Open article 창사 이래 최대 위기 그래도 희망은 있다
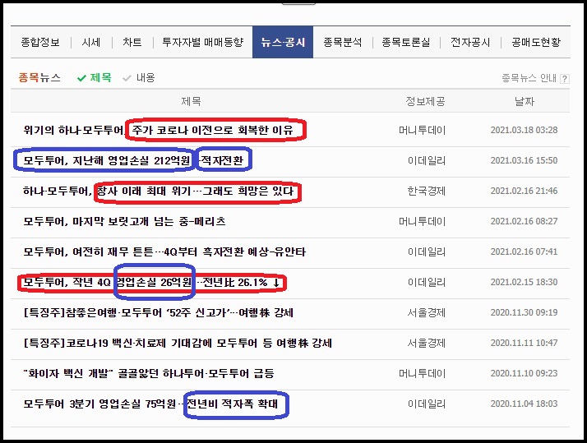This screenshot has width=587, height=443. click(158, 192)
